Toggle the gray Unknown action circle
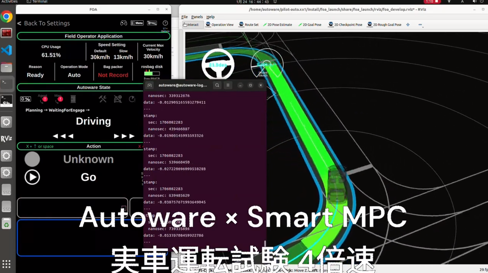Image resolution: width=488 pixels, height=273 pixels. tap(32, 159)
